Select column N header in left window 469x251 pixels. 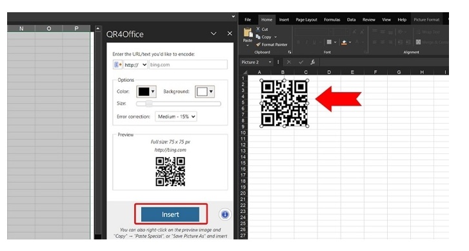click(21, 29)
